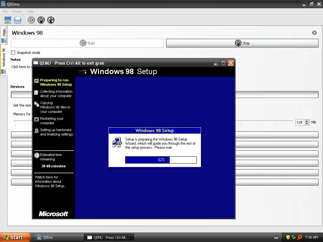Screen dimensions: 323x242
Task: Click 'Setting up hardware and finalizing settings' text
Action: pyautogui.click(x=56, y=132)
